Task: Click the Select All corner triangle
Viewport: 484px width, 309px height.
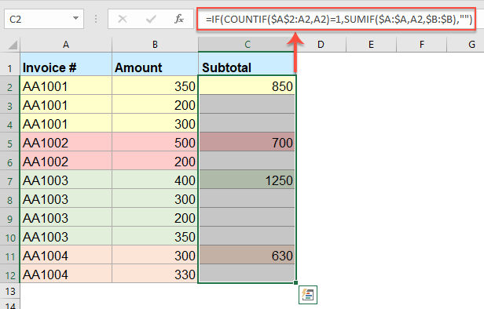Action: click(13, 45)
